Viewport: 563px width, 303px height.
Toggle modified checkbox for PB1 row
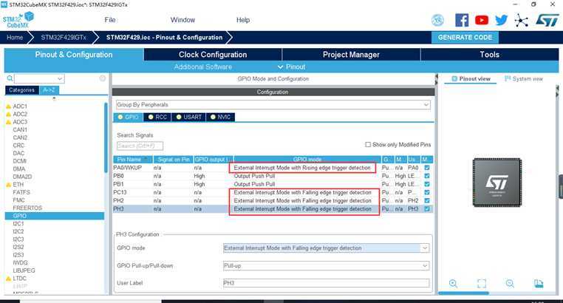[x=427, y=184]
